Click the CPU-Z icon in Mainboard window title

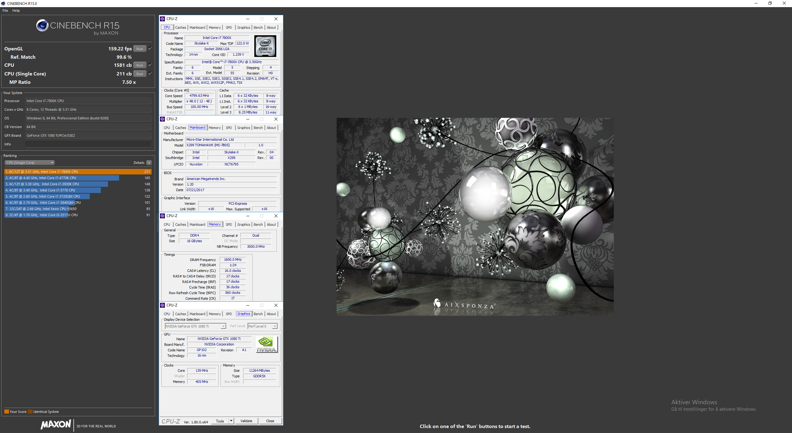pyautogui.click(x=162, y=119)
